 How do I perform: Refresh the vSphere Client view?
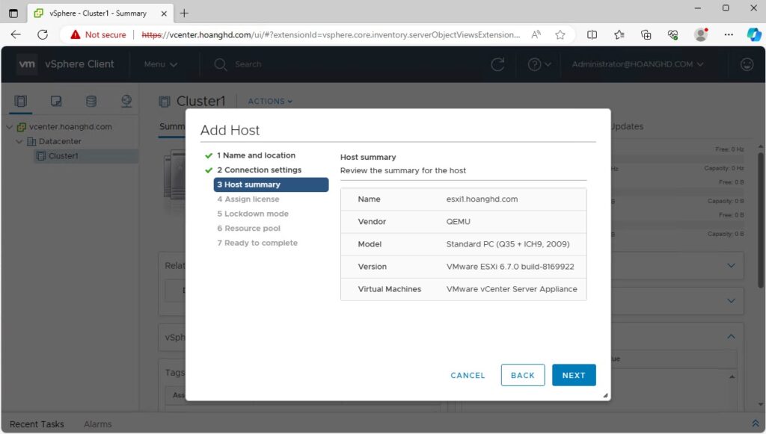point(497,64)
